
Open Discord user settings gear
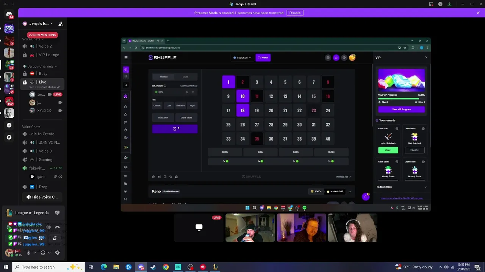point(57,253)
